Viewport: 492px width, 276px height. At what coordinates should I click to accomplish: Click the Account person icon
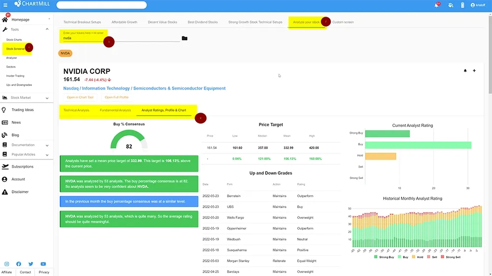click(x=4, y=179)
